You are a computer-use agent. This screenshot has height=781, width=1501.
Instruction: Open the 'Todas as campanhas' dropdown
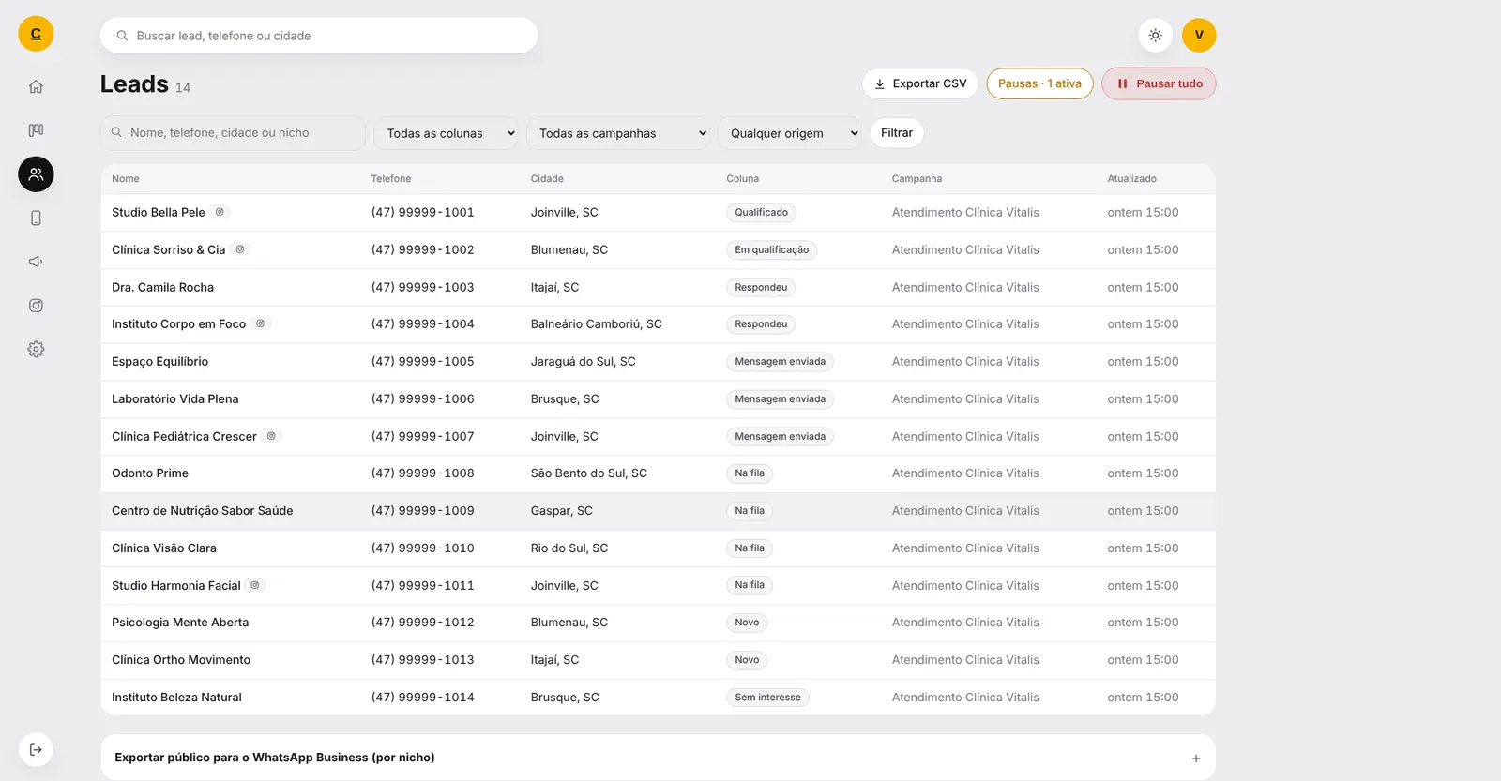point(618,133)
